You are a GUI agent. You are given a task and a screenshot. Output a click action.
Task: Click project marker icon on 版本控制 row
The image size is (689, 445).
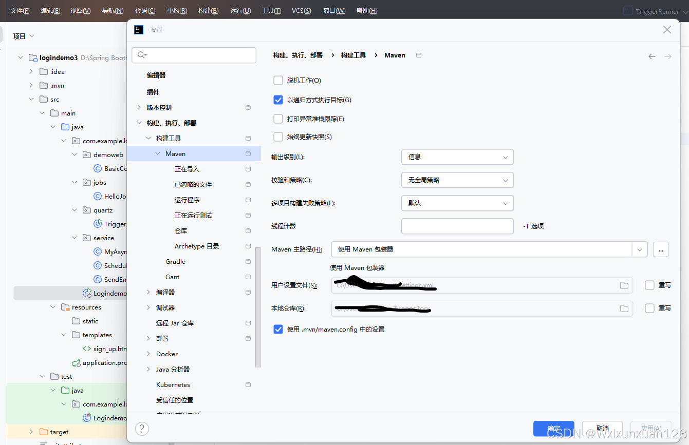click(248, 108)
